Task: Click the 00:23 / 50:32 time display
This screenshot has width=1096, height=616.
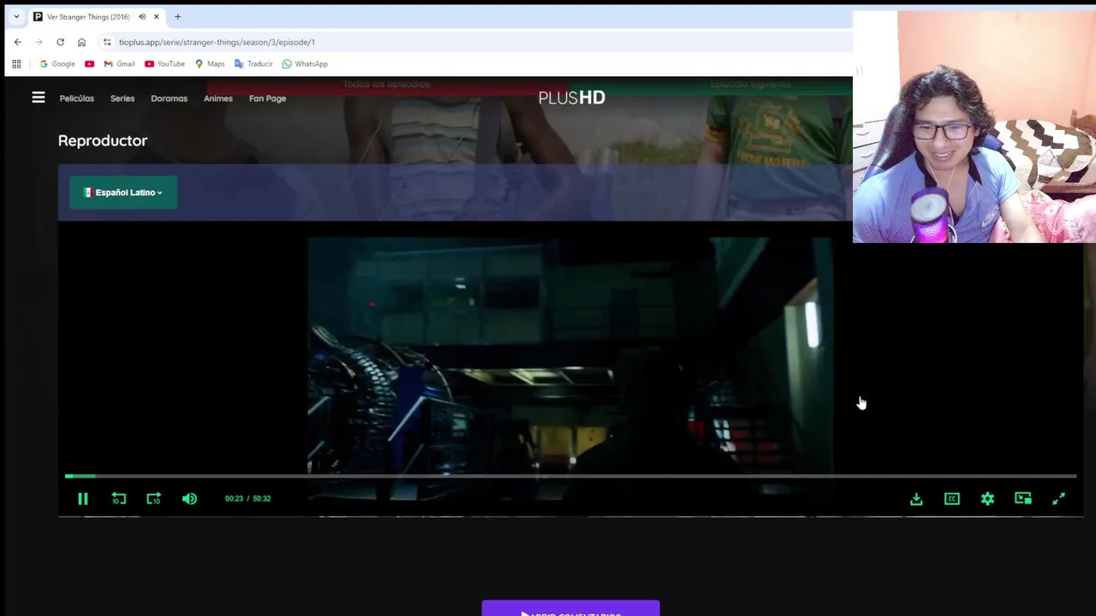Action: click(247, 499)
